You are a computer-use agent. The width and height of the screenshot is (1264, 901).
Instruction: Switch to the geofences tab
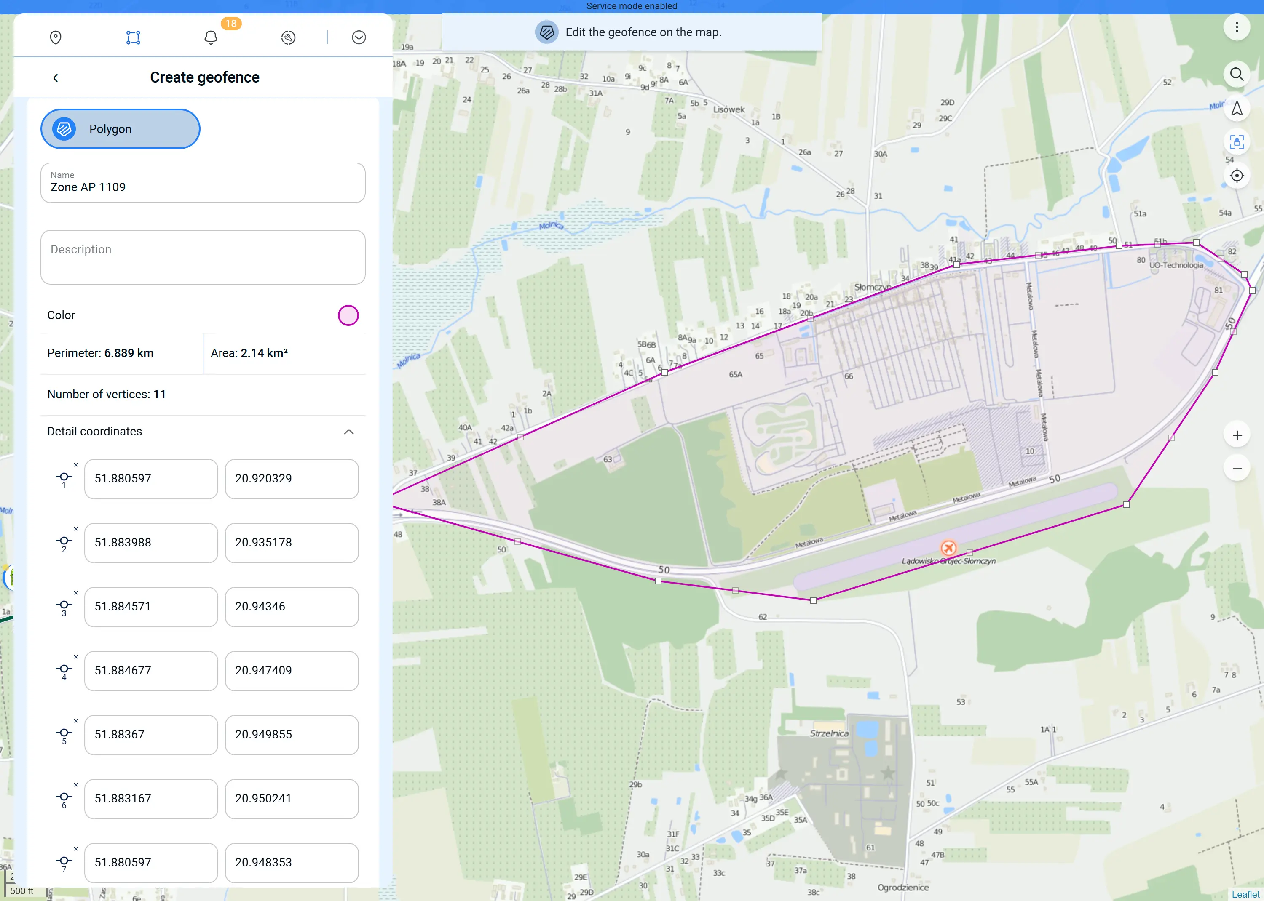[133, 37]
